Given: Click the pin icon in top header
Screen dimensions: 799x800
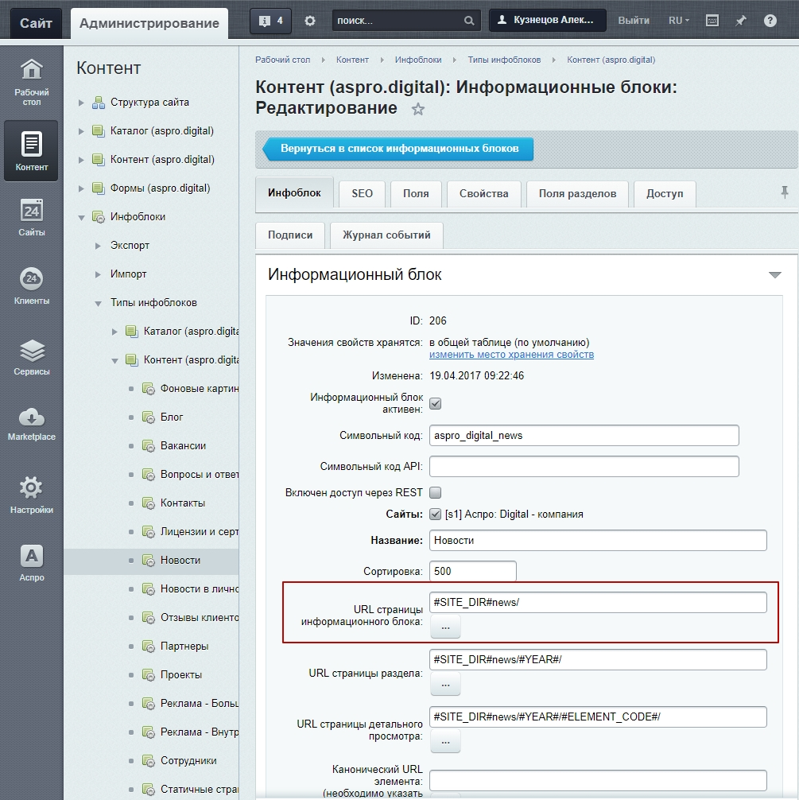Looking at the screenshot, I should 740,21.
